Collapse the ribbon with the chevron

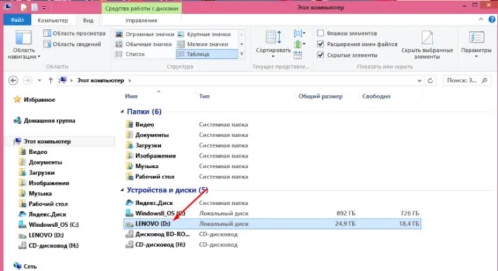coord(481,19)
